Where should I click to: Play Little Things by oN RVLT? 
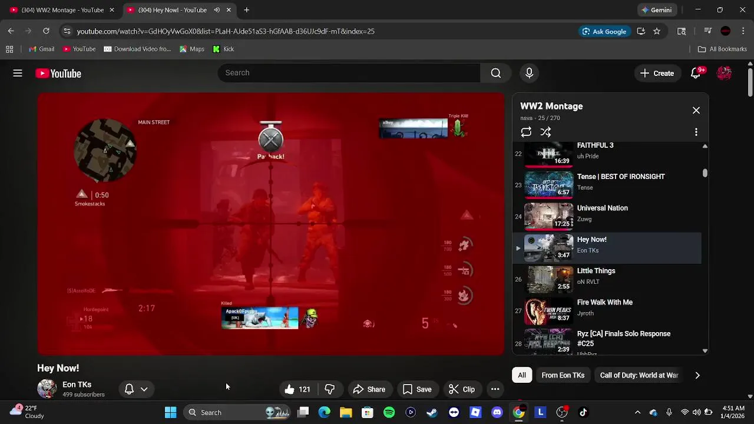tap(607, 279)
